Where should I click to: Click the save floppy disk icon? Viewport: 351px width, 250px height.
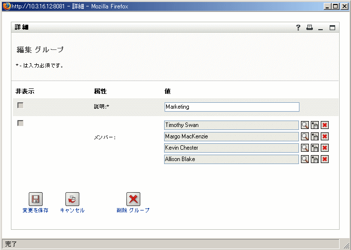(x=36, y=199)
